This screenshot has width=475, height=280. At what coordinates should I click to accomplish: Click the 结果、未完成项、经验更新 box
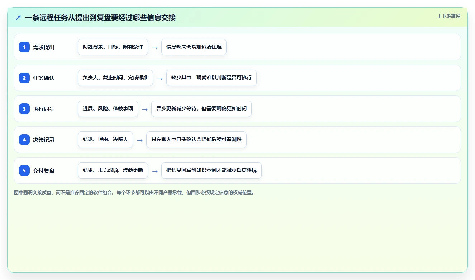point(113,171)
